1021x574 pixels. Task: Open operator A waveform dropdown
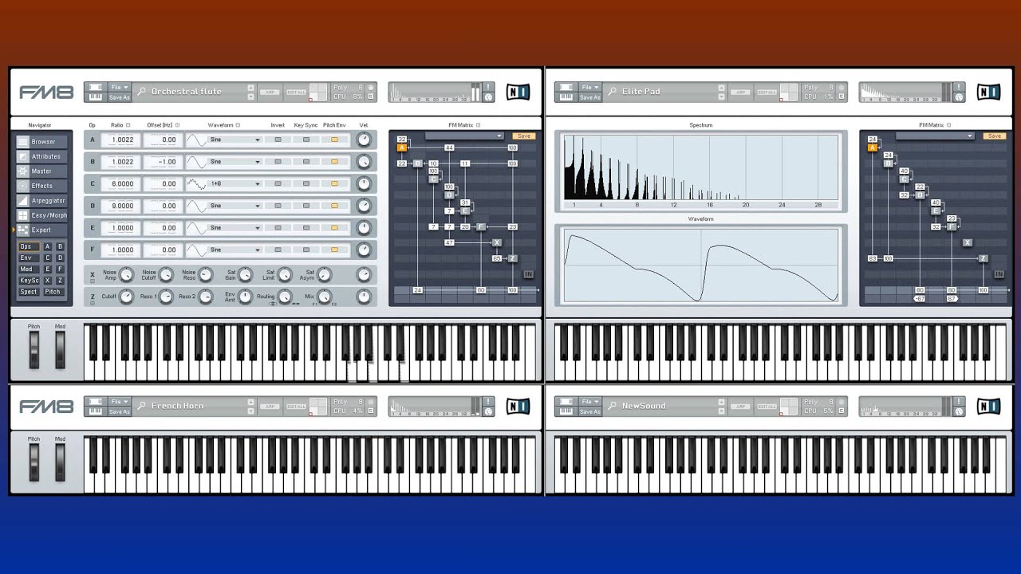coord(235,140)
